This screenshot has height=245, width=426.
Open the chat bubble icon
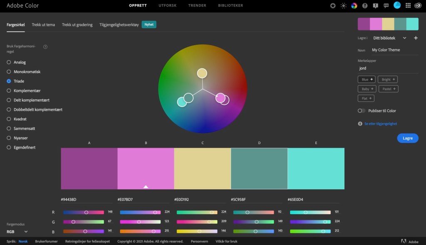coord(386,6)
